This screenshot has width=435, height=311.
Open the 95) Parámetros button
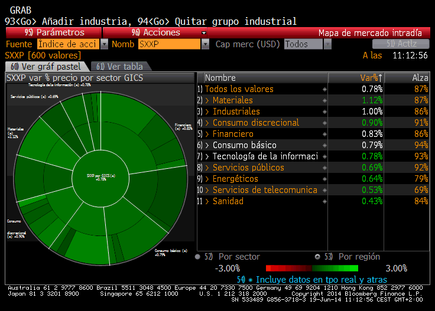pos(54,32)
